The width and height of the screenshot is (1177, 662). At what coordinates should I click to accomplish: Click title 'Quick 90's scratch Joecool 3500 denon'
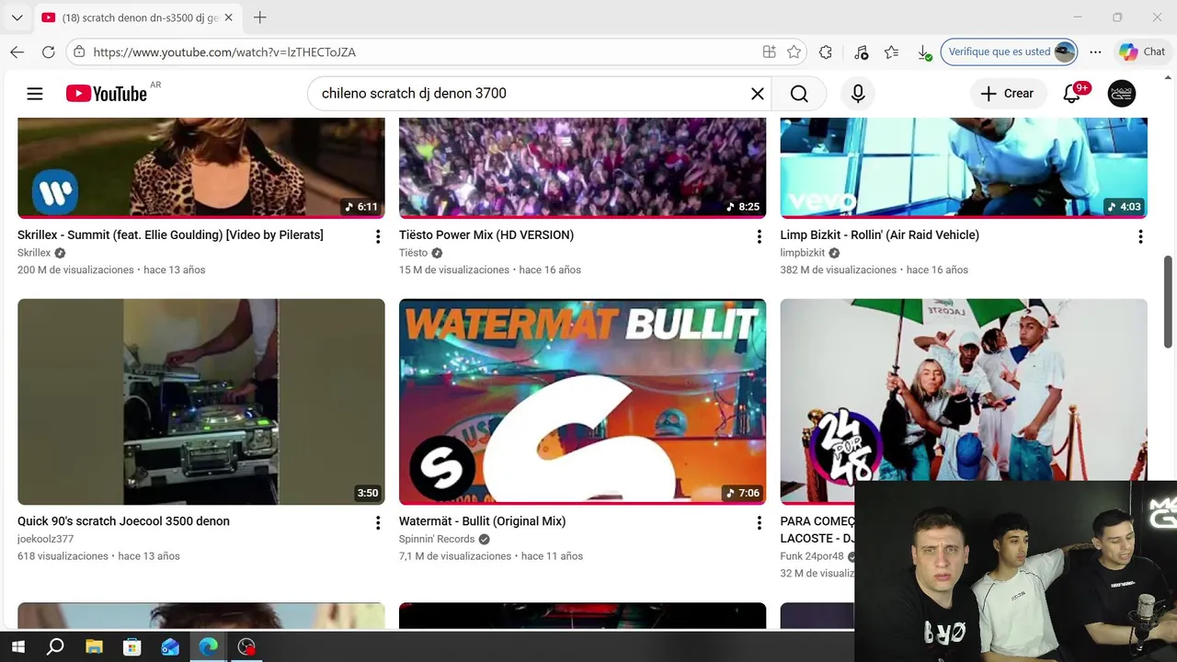pos(123,521)
